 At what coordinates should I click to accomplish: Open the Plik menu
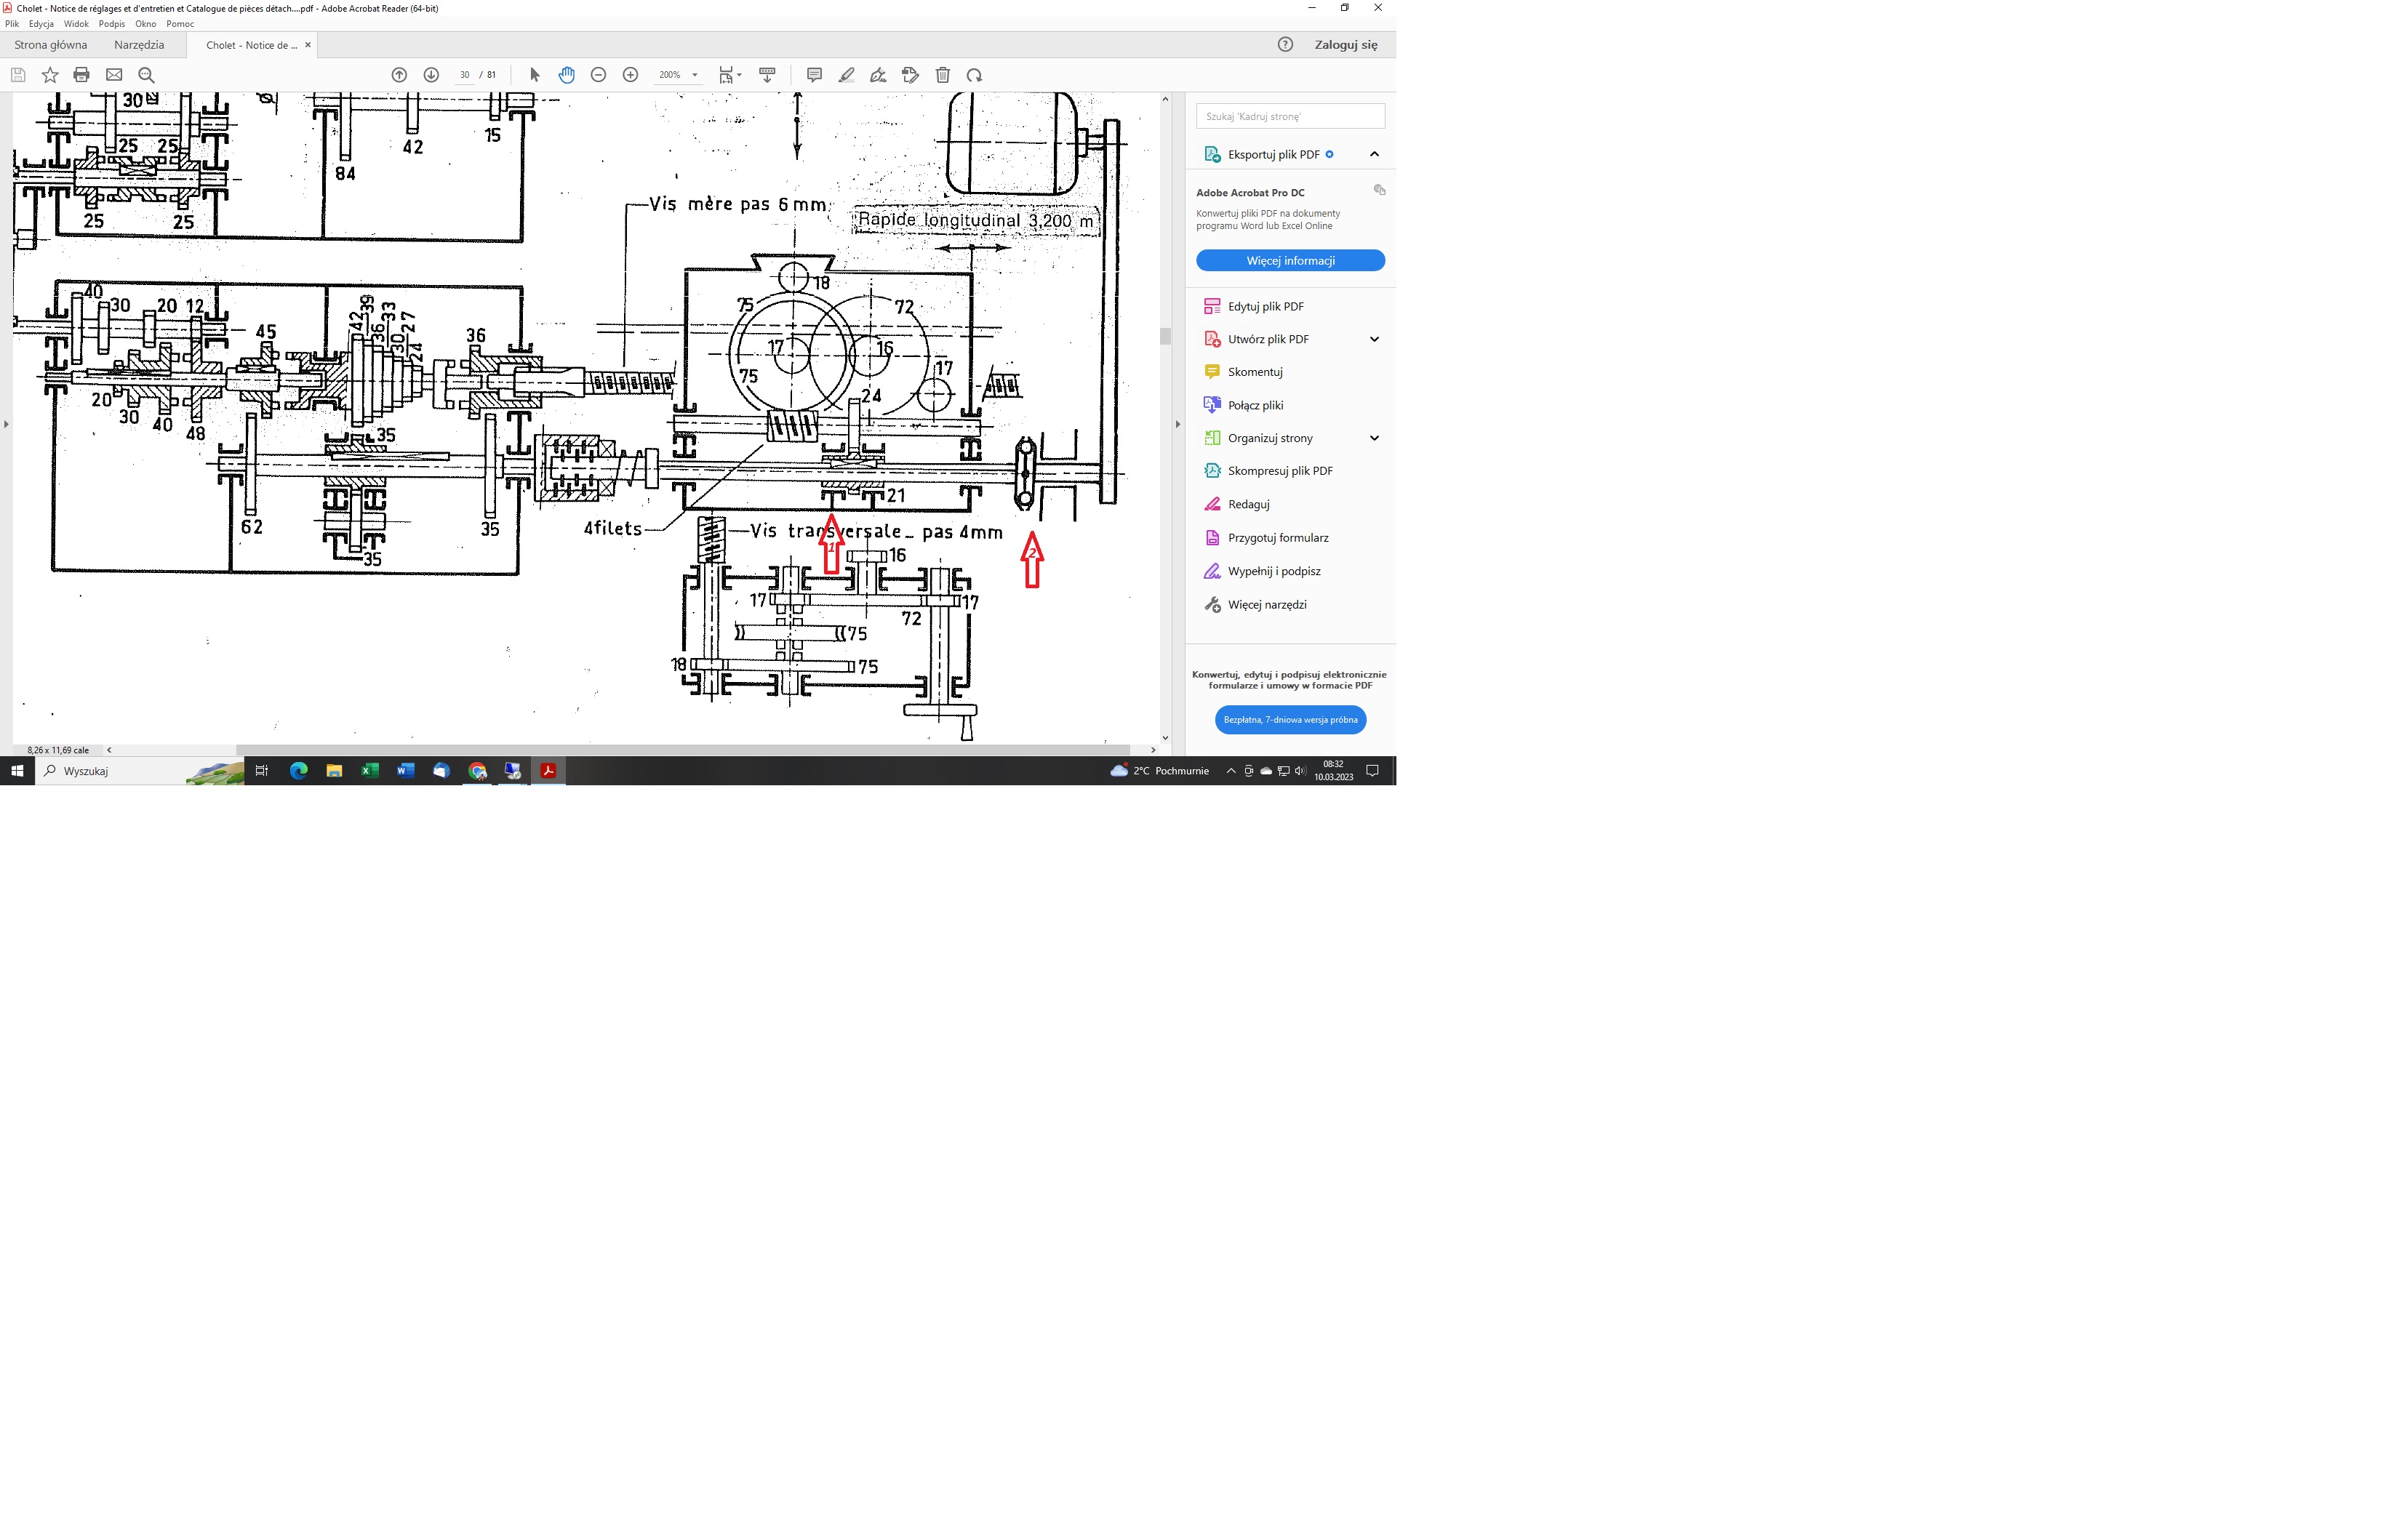[x=12, y=24]
